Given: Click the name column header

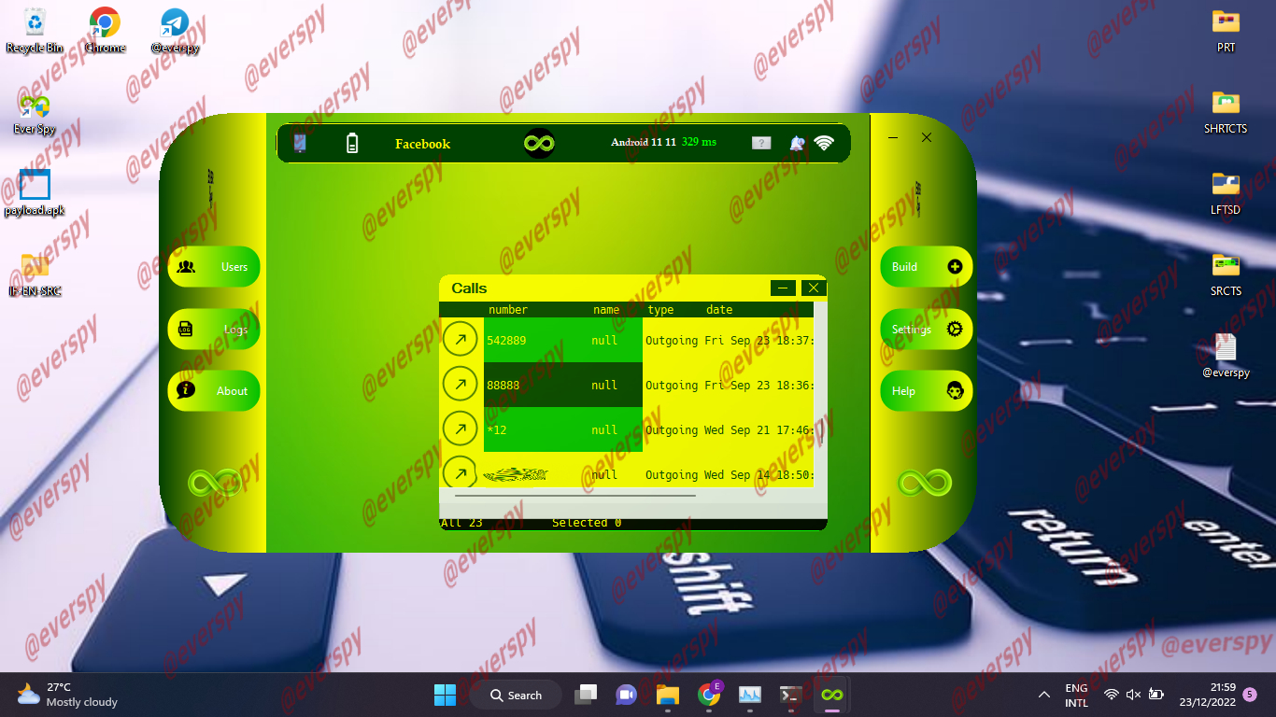Looking at the screenshot, I should (606, 310).
